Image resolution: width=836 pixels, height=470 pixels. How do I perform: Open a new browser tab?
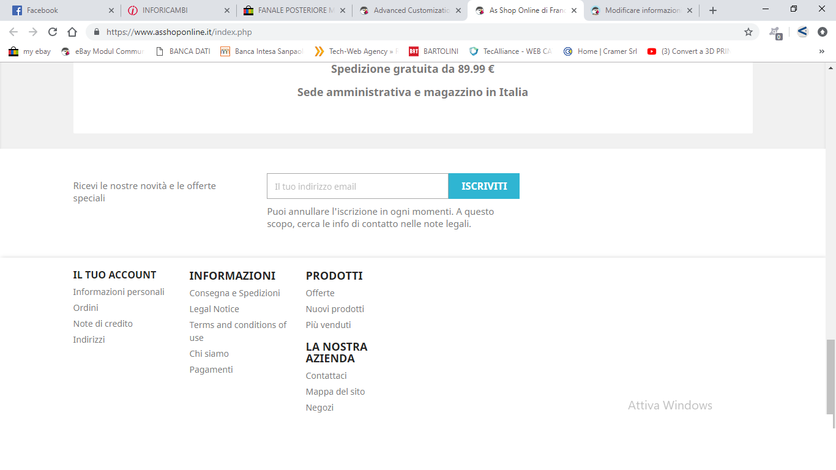pos(712,10)
